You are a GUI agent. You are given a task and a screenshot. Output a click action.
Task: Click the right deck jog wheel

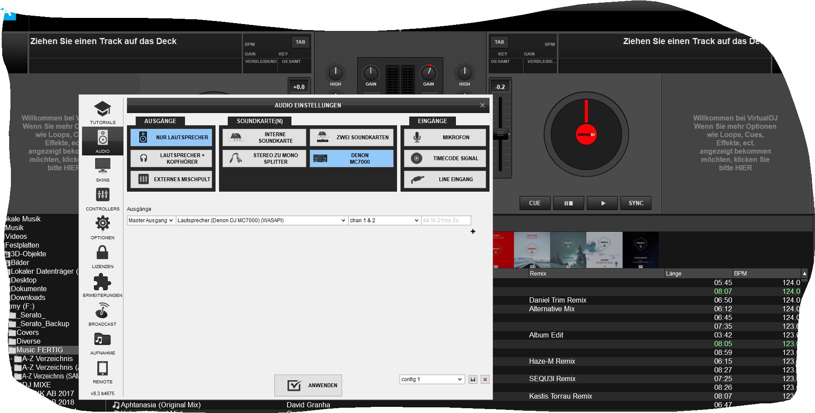[x=586, y=134]
